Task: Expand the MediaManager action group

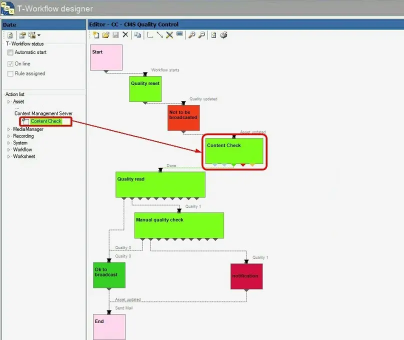Action: click(x=8, y=129)
